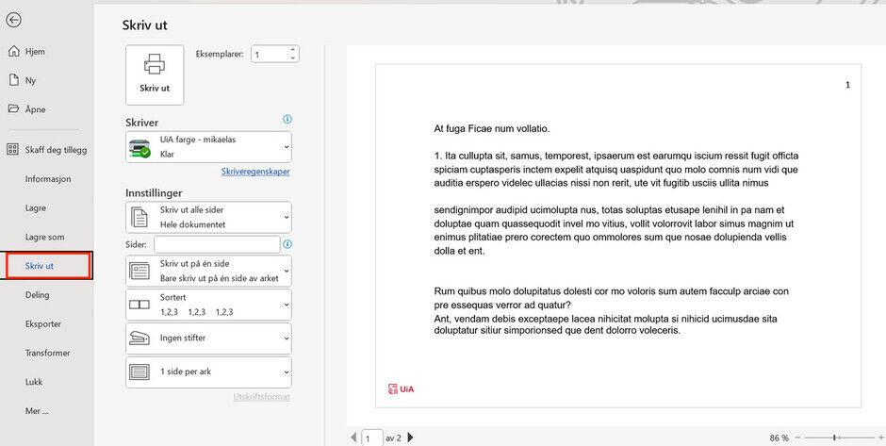The image size is (886, 446).
Task: Click the large Skriv ut printer button
Action: (155, 75)
